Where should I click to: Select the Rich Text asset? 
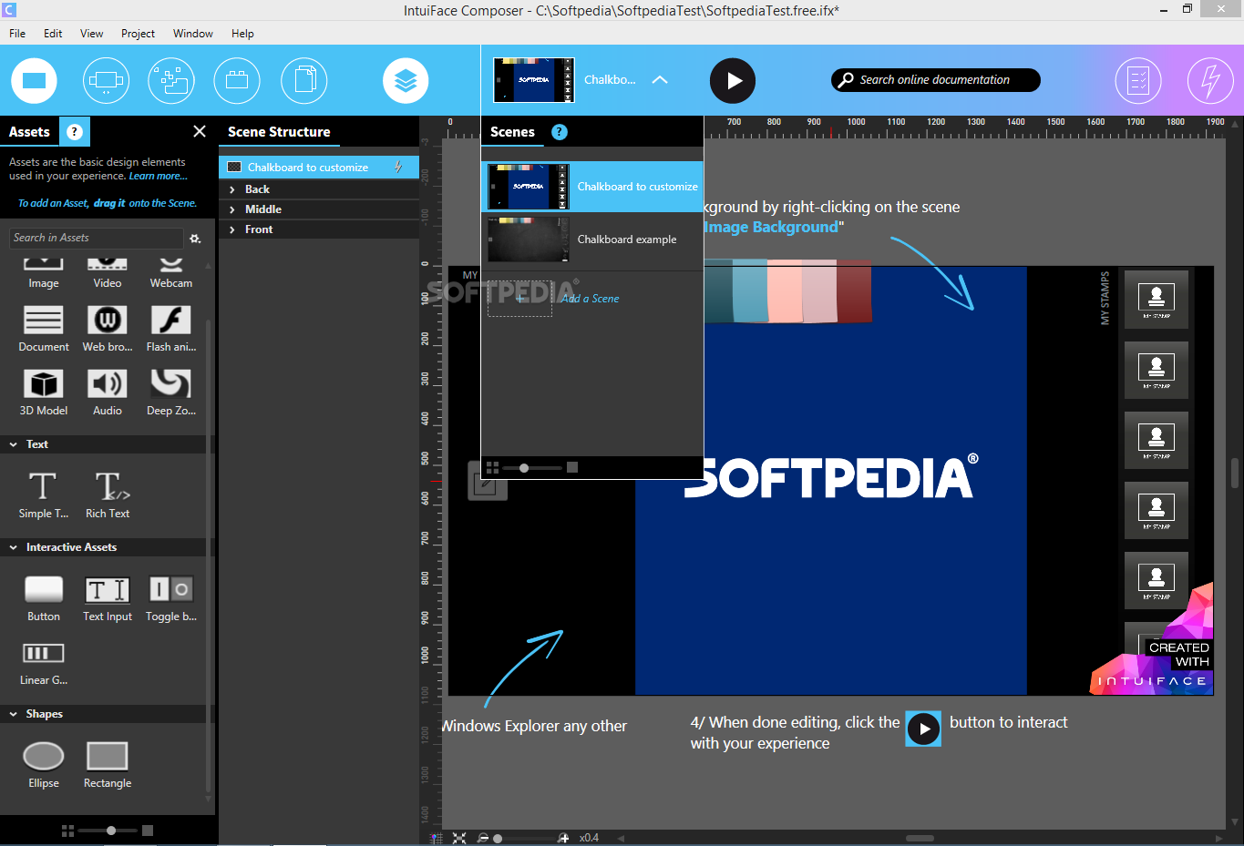point(108,494)
